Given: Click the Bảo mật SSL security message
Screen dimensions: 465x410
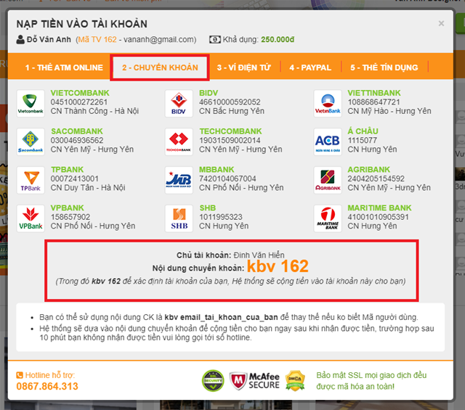Looking at the screenshot, I should tap(371, 381).
